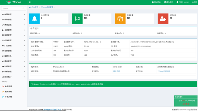Screen dimensions: 198x111
Task: Open the TPshop系统管理 breadcrumb link
Action: (x=47, y=7)
